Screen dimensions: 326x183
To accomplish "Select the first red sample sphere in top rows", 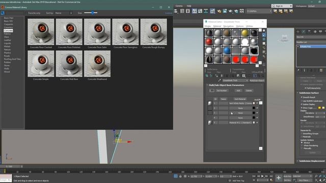I will coord(209,42).
